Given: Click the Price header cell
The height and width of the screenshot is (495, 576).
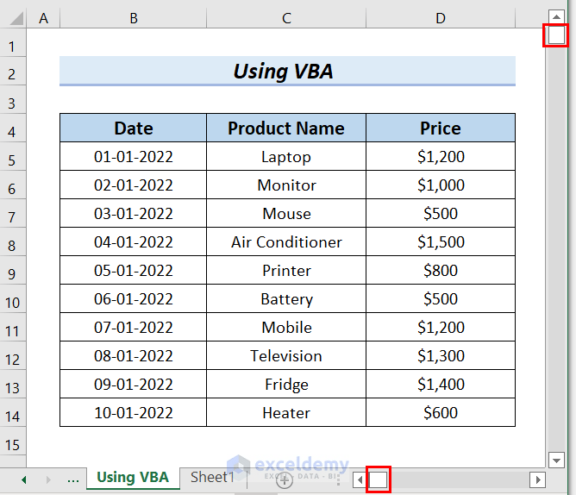Looking at the screenshot, I should point(441,128).
